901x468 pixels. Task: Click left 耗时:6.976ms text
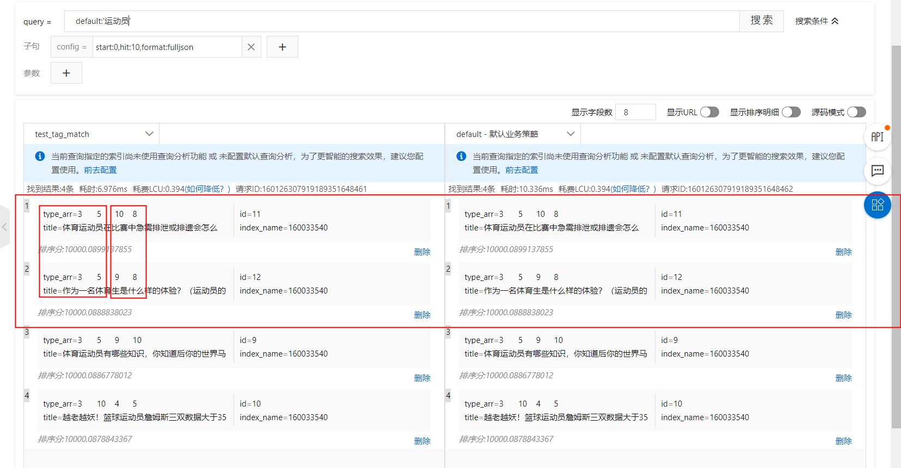(x=103, y=189)
